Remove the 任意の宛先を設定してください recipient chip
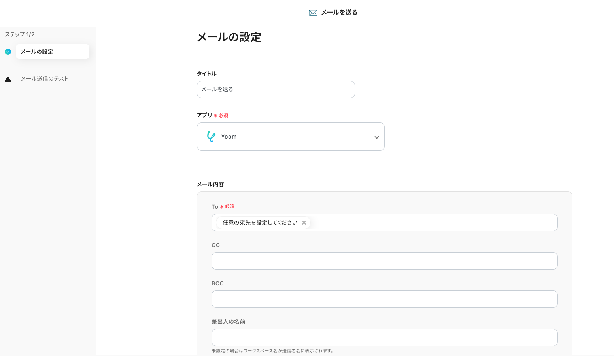614x356 pixels. (304, 223)
